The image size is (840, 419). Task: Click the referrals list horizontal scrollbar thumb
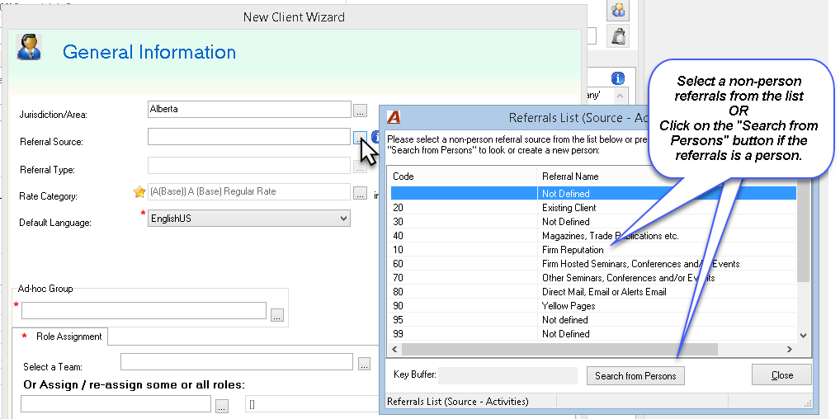(x=559, y=349)
